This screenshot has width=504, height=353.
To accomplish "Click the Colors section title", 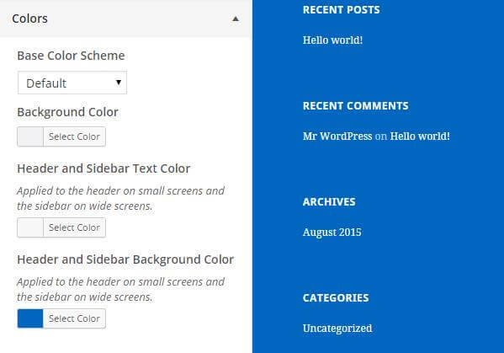I will click(29, 19).
